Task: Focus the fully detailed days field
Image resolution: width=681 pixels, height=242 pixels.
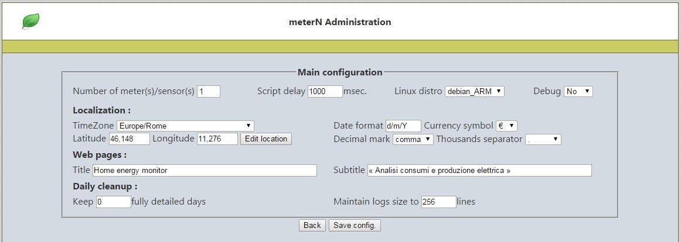Action: 113,202
